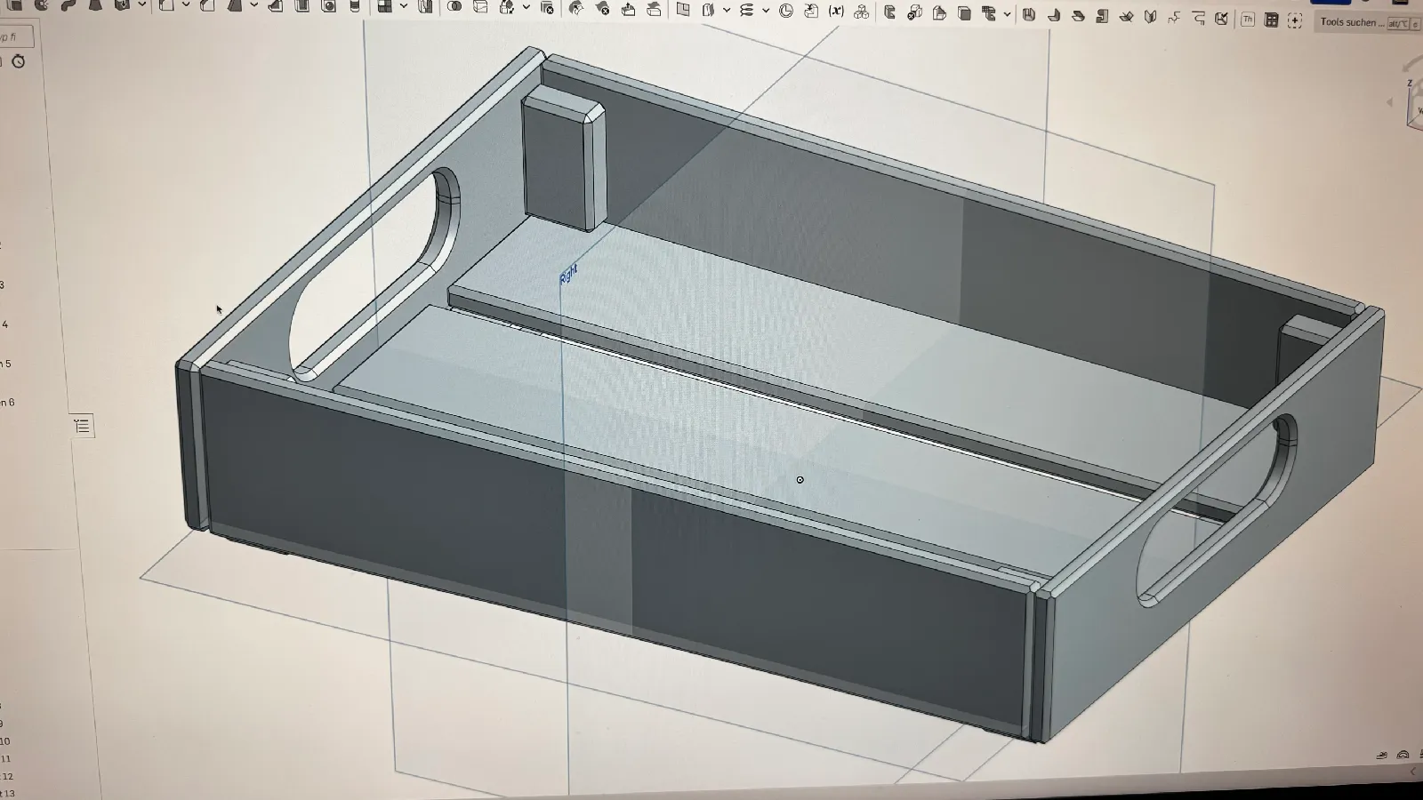Toggle the dashed-box add selection icon
Viewport: 1423px width, 800px height.
pos(1294,20)
